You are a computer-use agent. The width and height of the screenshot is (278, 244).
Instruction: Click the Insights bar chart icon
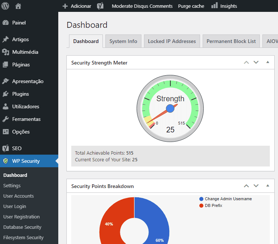[215, 6]
